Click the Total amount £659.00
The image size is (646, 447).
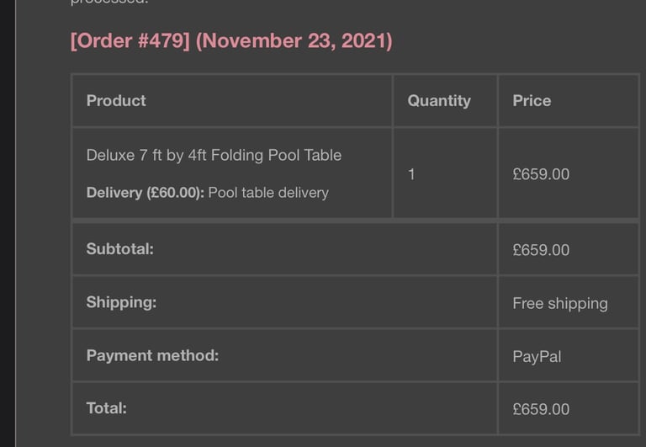pyautogui.click(x=541, y=409)
